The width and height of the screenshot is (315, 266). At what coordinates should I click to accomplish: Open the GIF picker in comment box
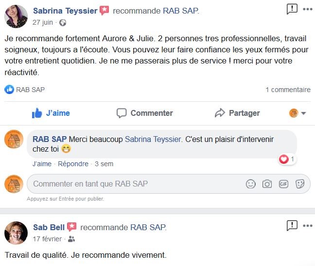(x=283, y=184)
